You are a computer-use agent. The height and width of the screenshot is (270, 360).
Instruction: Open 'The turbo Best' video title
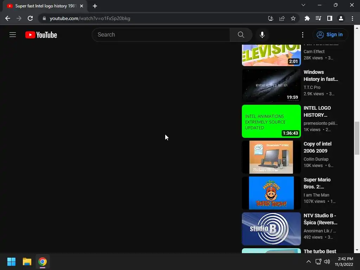(x=320, y=251)
